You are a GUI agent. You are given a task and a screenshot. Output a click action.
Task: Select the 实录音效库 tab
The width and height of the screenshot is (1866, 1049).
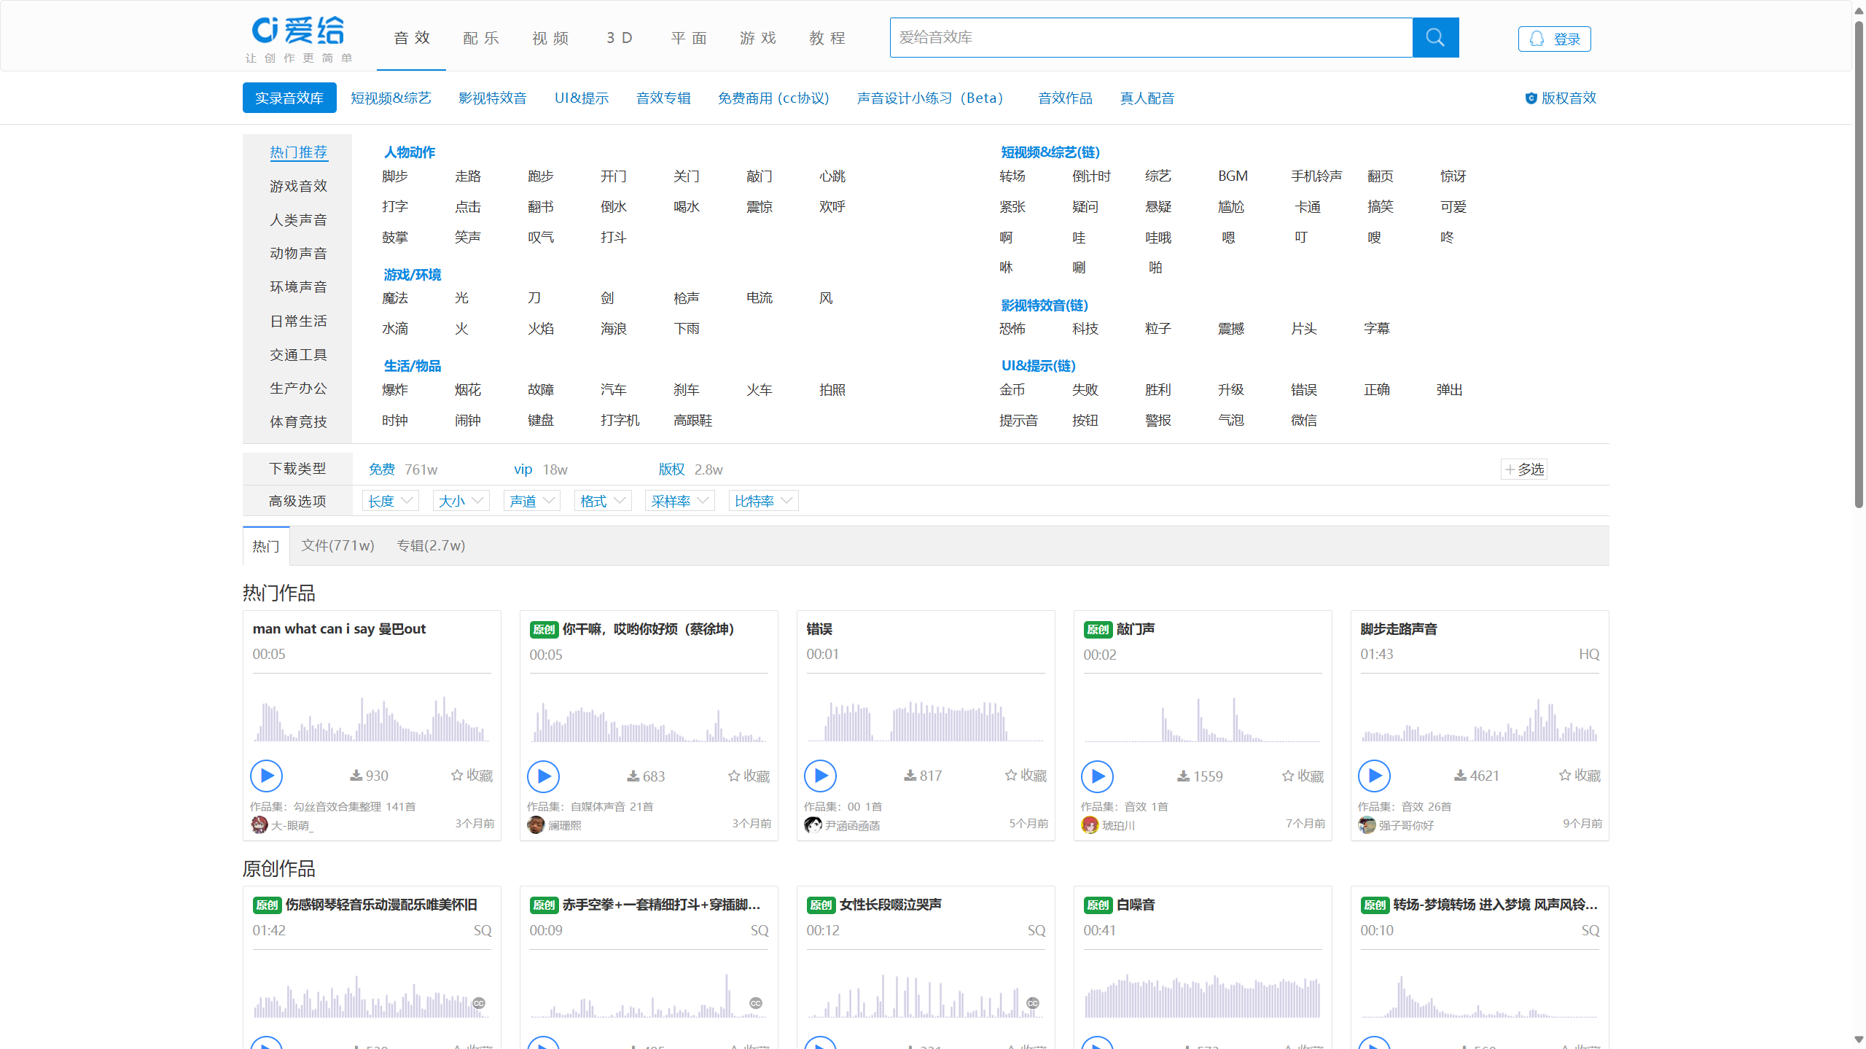click(289, 98)
